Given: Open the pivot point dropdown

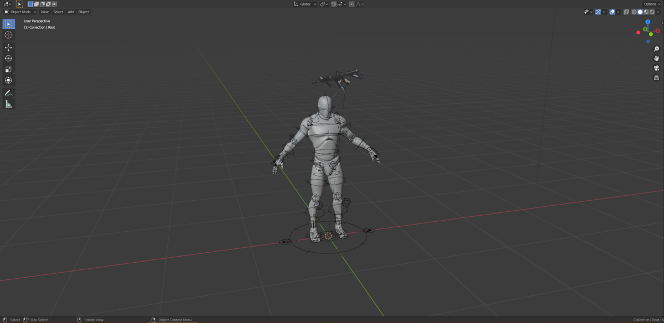Looking at the screenshot, I should coord(324,4).
